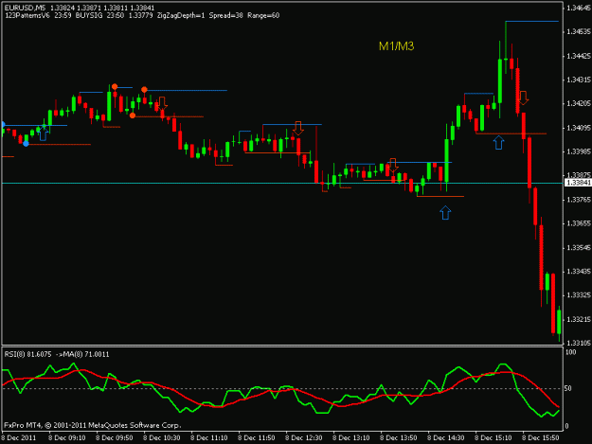Click the 8 Dec 12:30 time label
The height and width of the screenshot is (444, 592).
pos(303,438)
